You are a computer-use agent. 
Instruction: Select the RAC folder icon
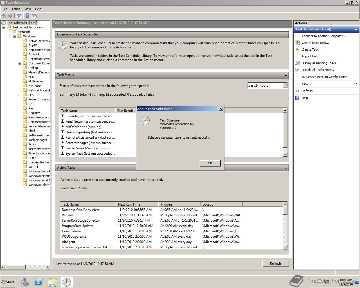tap(25, 104)
